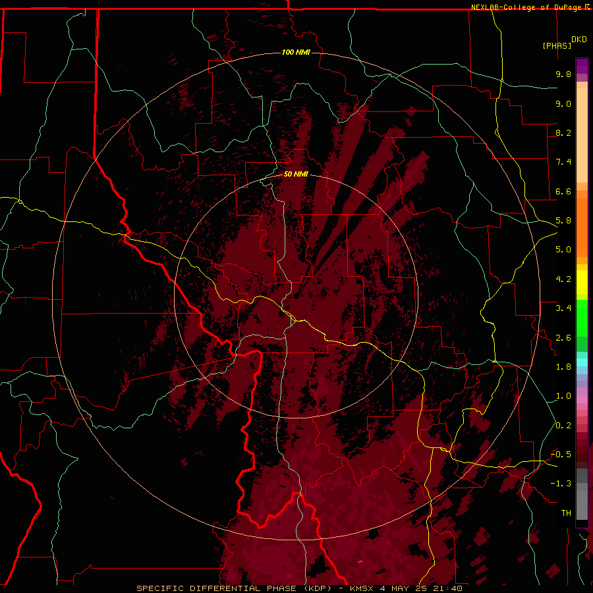The width and height of the screenshot is (593, 593).
Task: Click the 50 NMI range ring label
Action: pyautogui.click(x=296, y=174)
